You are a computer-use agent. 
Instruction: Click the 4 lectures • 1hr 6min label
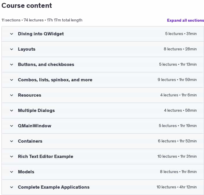click(x=178, y=95)
